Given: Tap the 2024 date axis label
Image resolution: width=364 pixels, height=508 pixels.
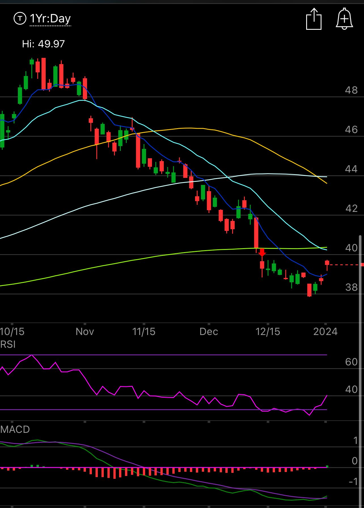Looking at the screenshot, I should point(325,332).
